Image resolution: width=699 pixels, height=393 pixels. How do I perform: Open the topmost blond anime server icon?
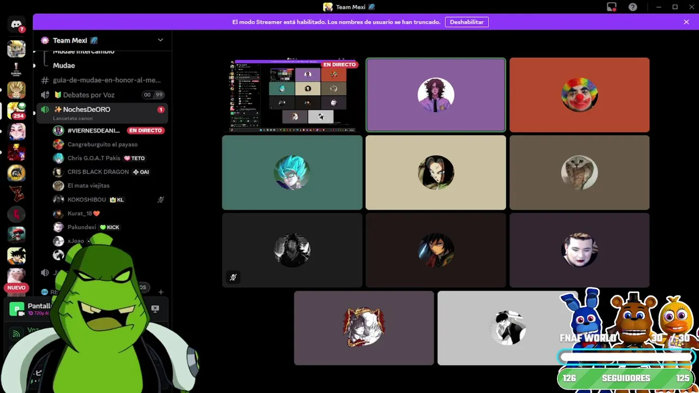tap(16, 49)
